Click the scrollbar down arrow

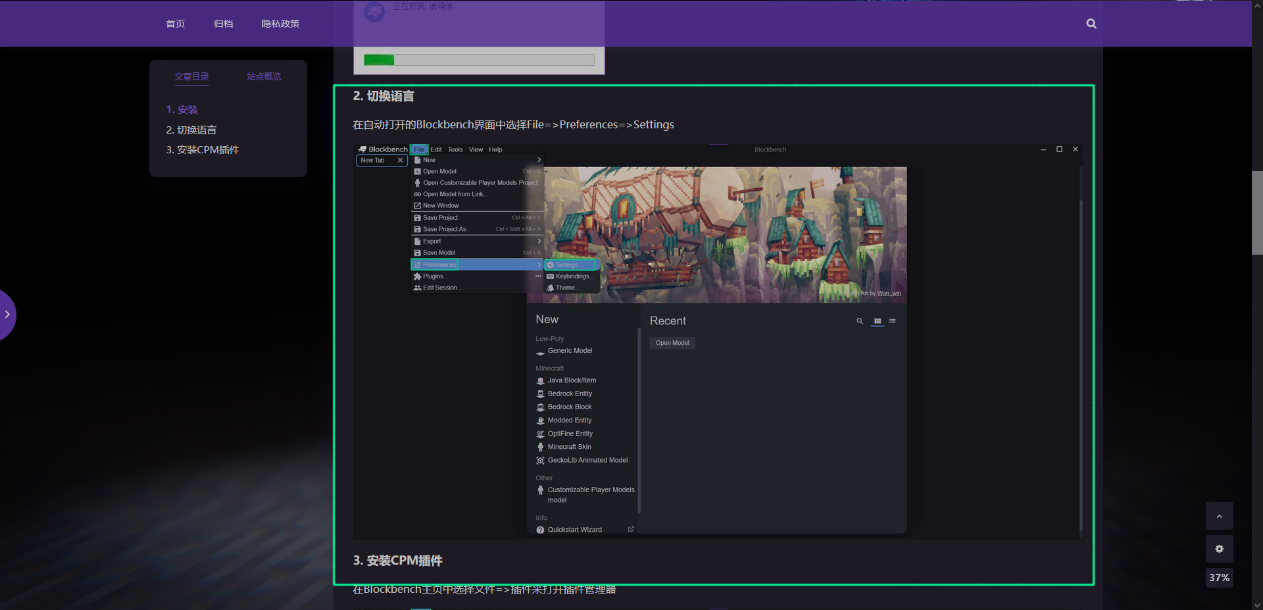(1257, 605)
